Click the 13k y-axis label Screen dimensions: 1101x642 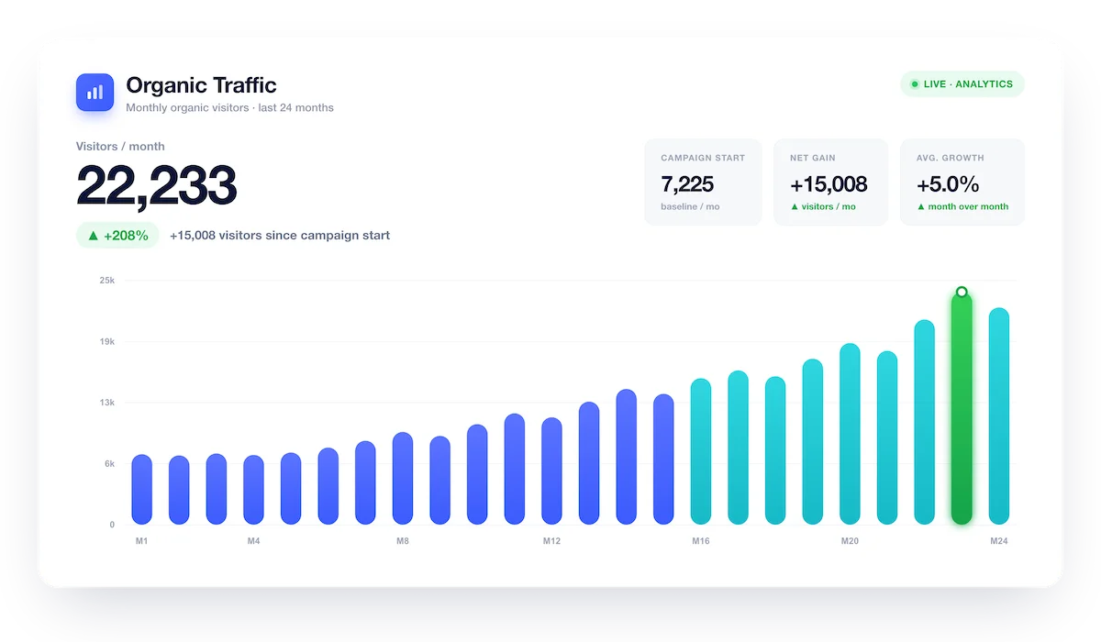107,403
